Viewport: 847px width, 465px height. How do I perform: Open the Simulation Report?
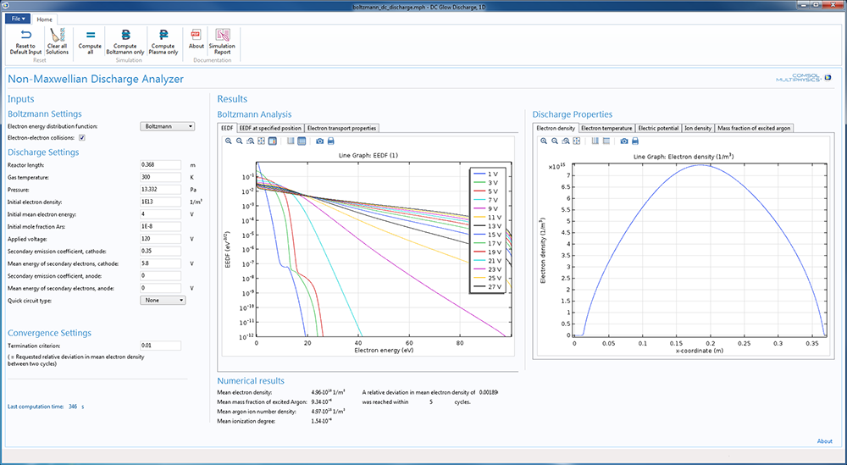click(222, 36)
